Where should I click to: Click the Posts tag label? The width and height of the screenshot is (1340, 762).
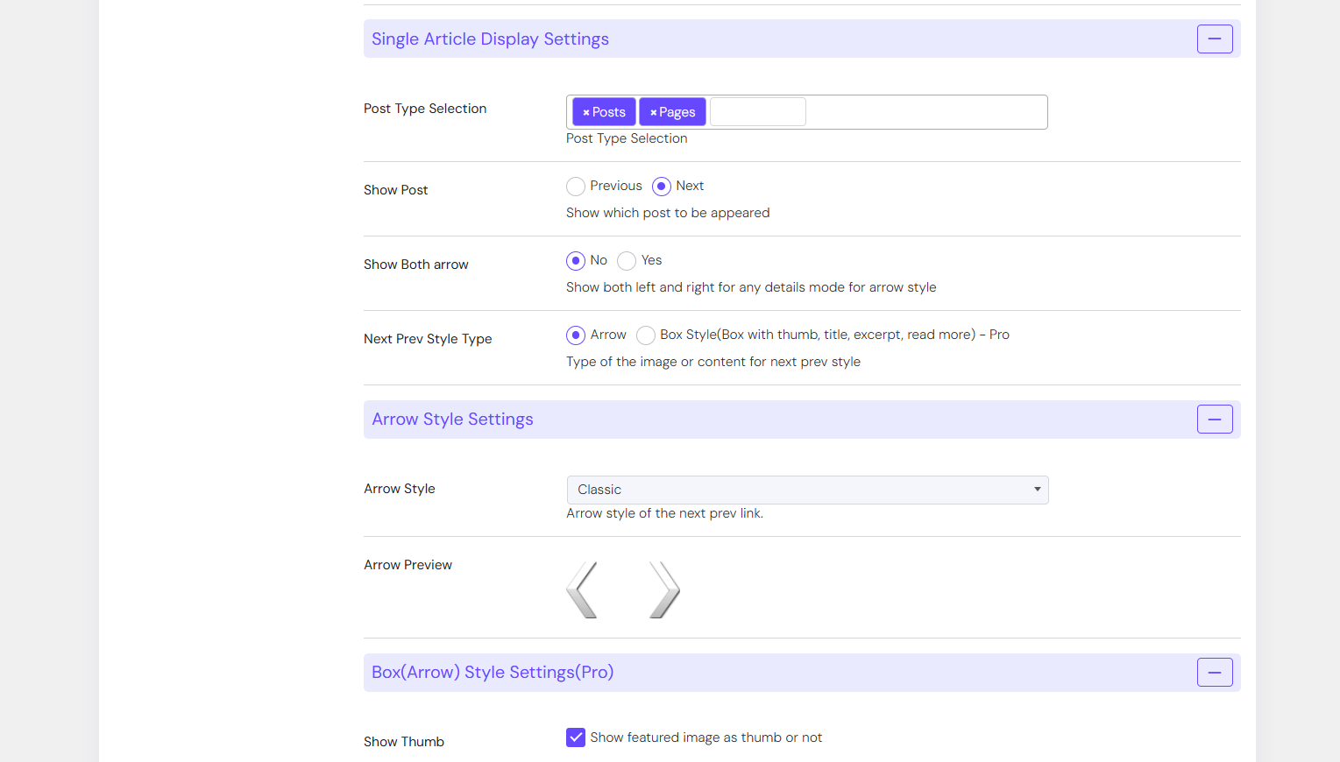click(609, 112)
